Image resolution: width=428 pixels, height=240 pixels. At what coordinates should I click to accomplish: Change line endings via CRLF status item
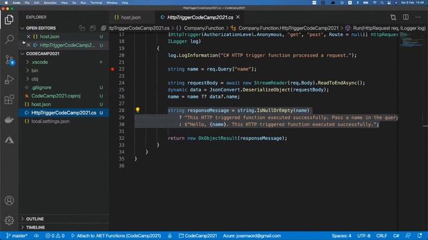[382, 235]
